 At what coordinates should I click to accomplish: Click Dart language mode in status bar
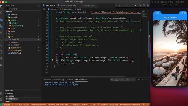[94, 105]
